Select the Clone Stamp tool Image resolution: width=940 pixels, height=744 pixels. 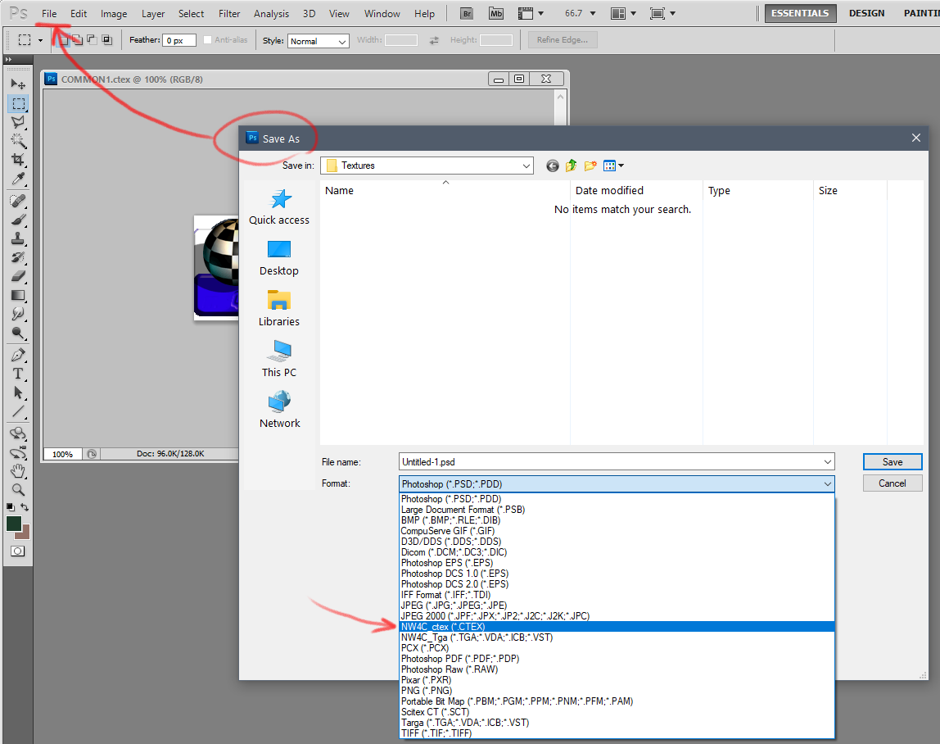(18, 238)
